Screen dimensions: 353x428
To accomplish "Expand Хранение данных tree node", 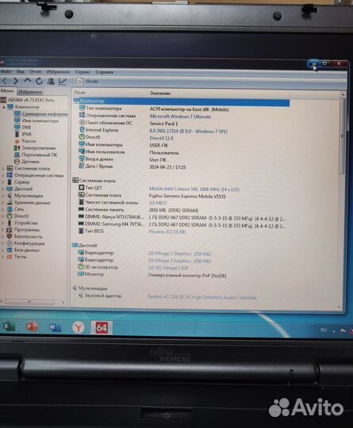I will (3, 203).
